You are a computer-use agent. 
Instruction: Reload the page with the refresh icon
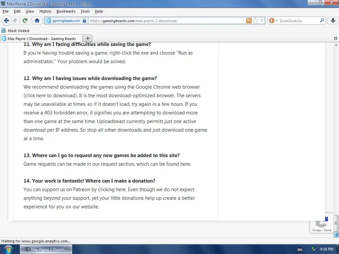click(x=25, y=21)
